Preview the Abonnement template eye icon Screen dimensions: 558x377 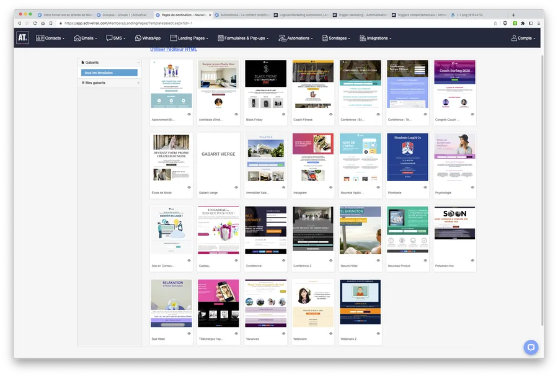189,114
